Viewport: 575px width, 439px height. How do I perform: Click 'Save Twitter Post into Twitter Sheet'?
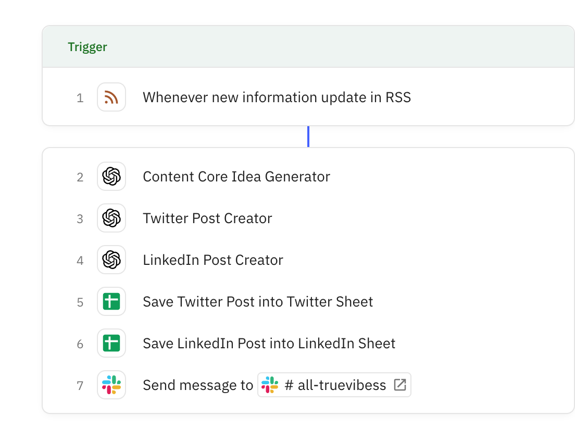click(x=258, y=301)
